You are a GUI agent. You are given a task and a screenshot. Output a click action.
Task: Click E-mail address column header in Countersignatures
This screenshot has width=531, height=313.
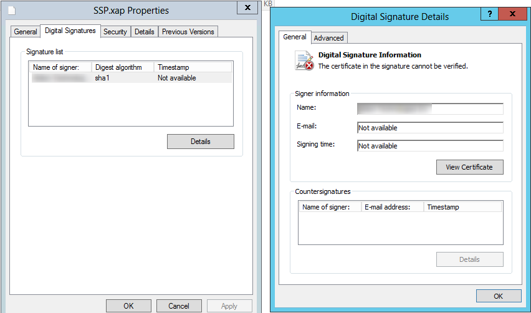coord(393,207)
